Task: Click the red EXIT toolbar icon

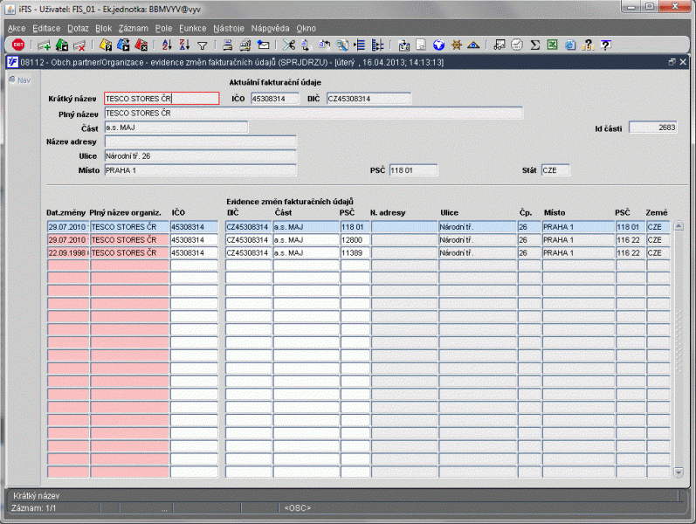Action: (17, 45)
